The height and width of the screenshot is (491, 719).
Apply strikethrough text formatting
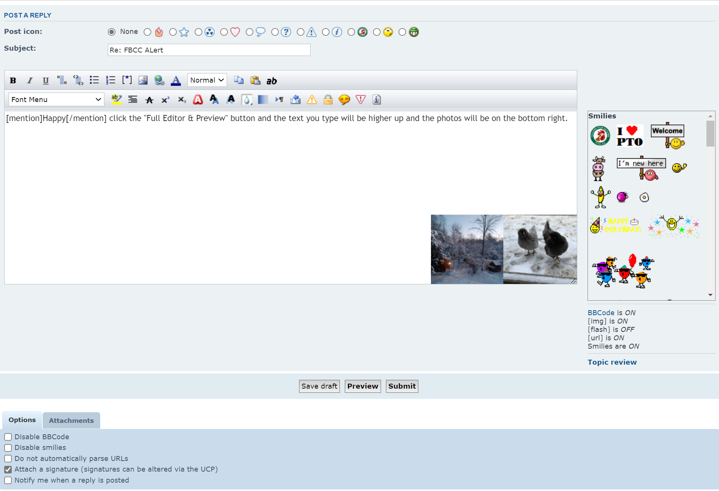click(149, 100)
